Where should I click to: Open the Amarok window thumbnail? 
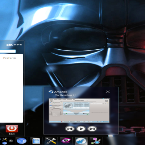pyautogui.click(x=79, y=110)
